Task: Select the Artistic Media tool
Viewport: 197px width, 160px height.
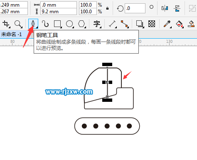Action: click(45, 24)
